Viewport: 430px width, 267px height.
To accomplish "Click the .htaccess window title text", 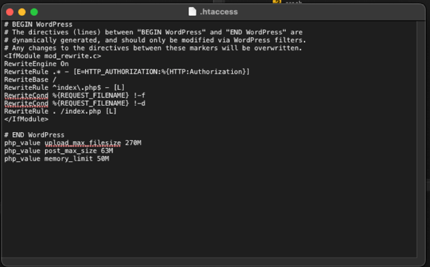I will click(x=218, y=12).
